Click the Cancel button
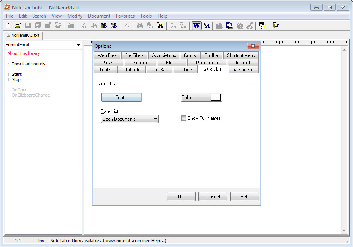 [213, 197]
